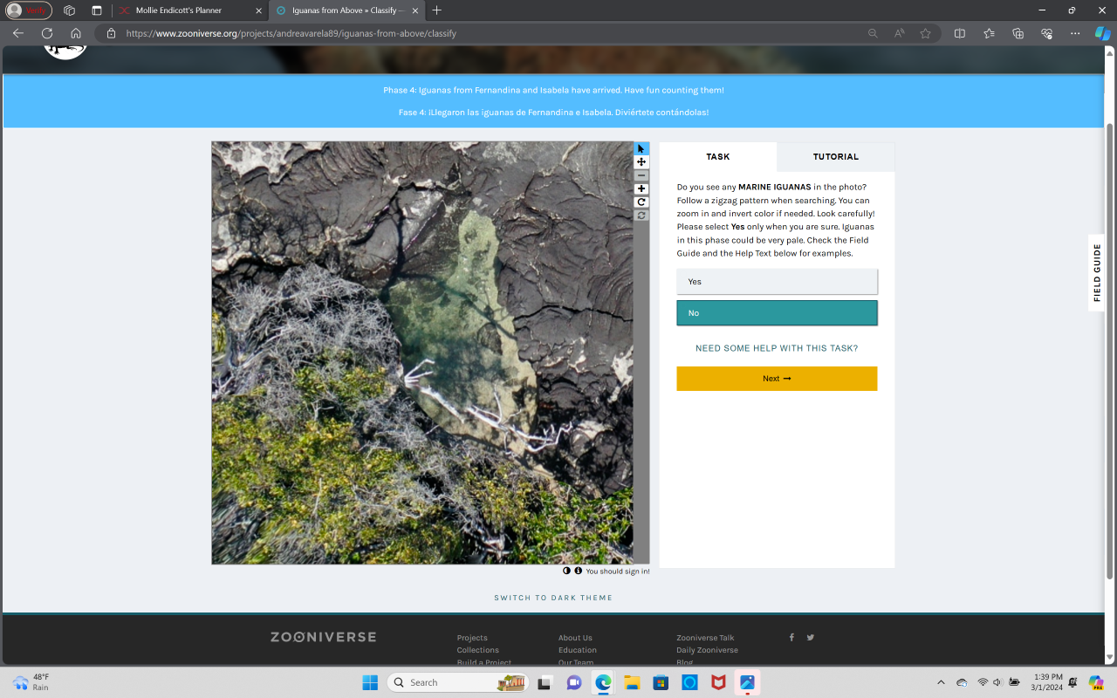The width and height of the screenshot is (1117, 698).
Task: Select the pointer annotate tool on image
Action: pos(641,148)
